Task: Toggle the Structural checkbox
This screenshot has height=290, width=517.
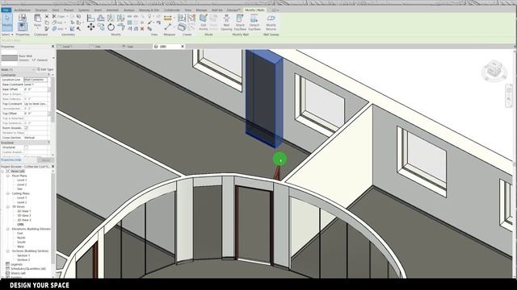Action: click(x=27, y=147)
